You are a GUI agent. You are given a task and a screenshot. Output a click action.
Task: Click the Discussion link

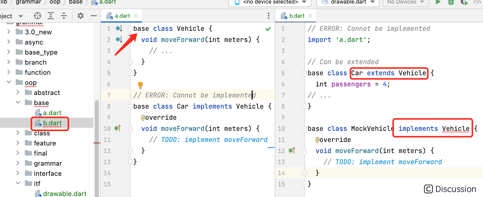[x=456, y=189]
